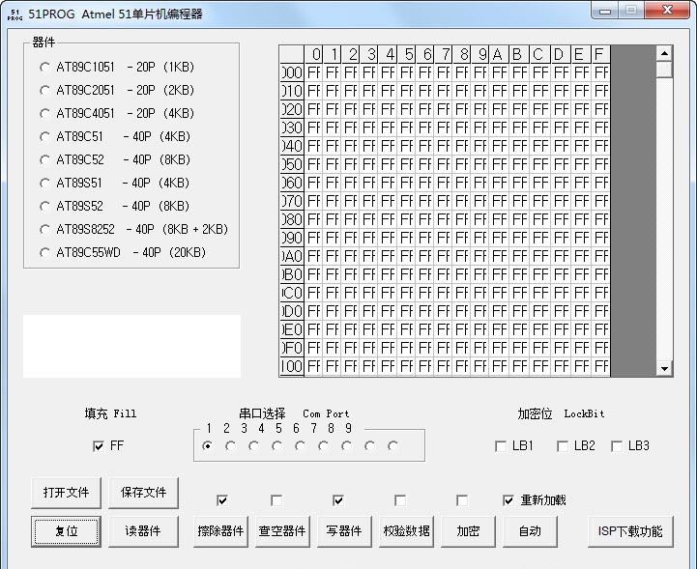The height and width of the screenshot is (569, 697).
Task: Select Com Port 2 radio button
Action: (x=230, y=445)
